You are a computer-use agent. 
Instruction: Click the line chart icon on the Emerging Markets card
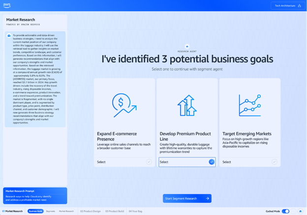click(250, 105)
